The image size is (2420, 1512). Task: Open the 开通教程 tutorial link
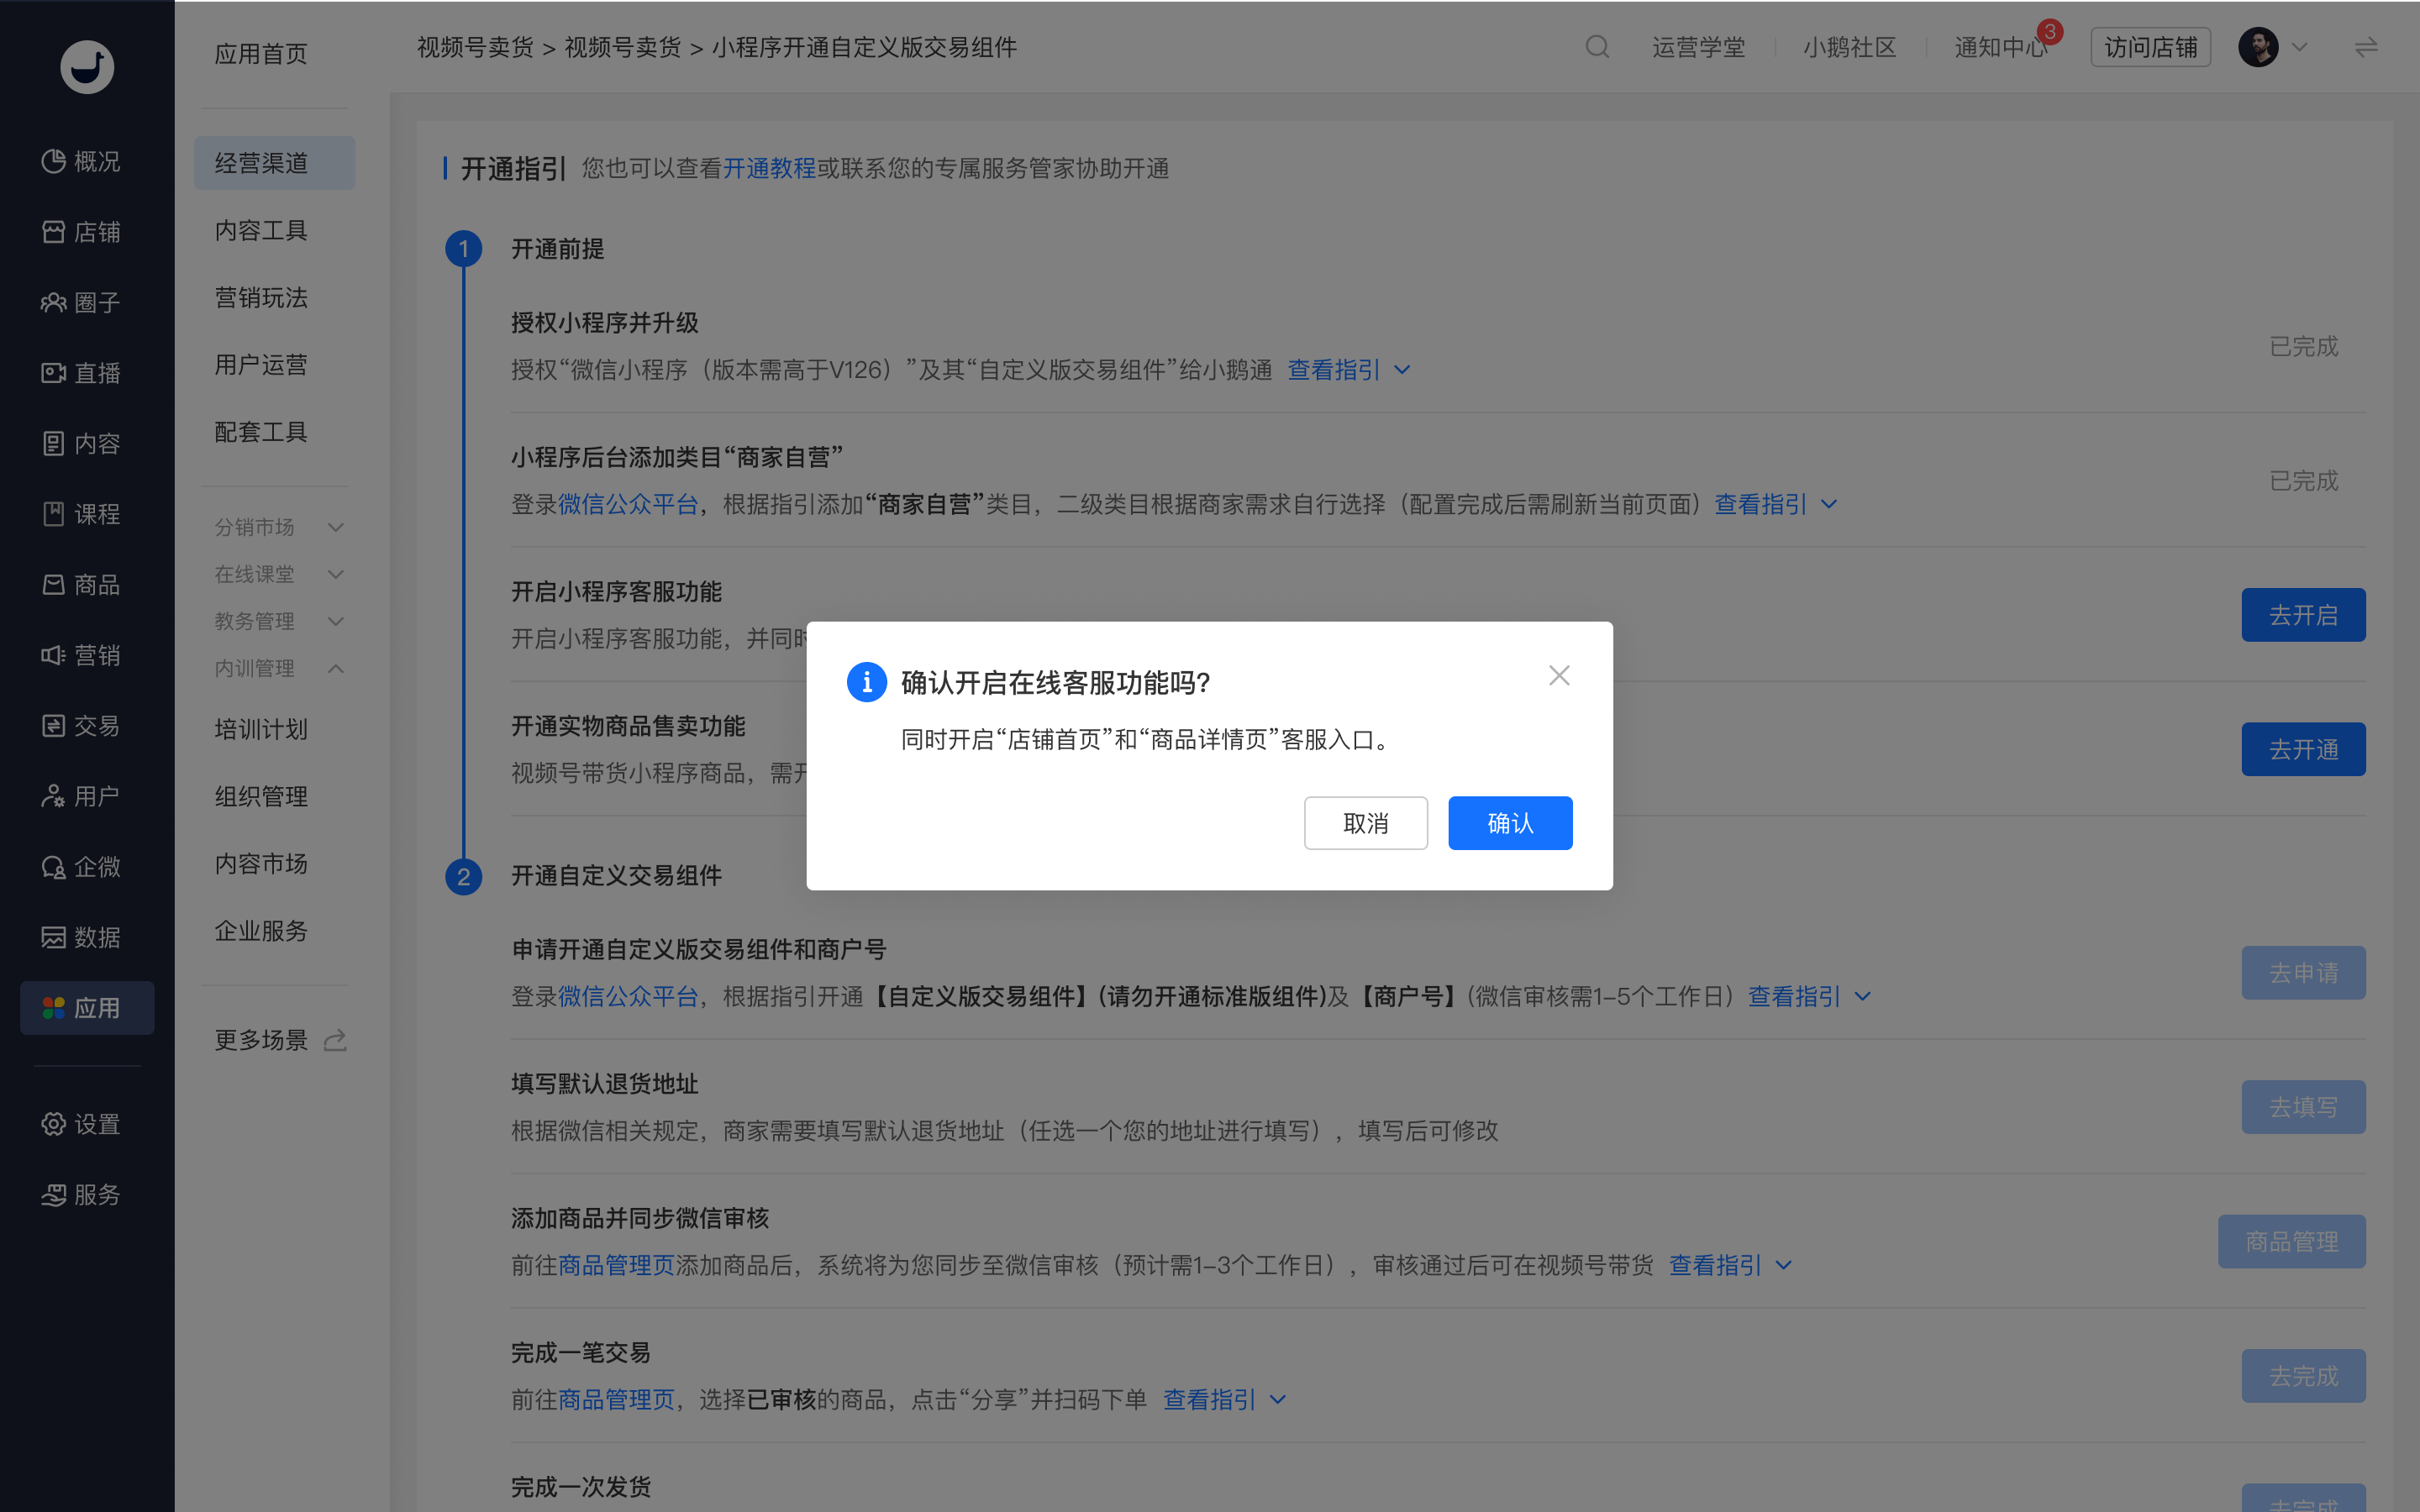point(769,168)
